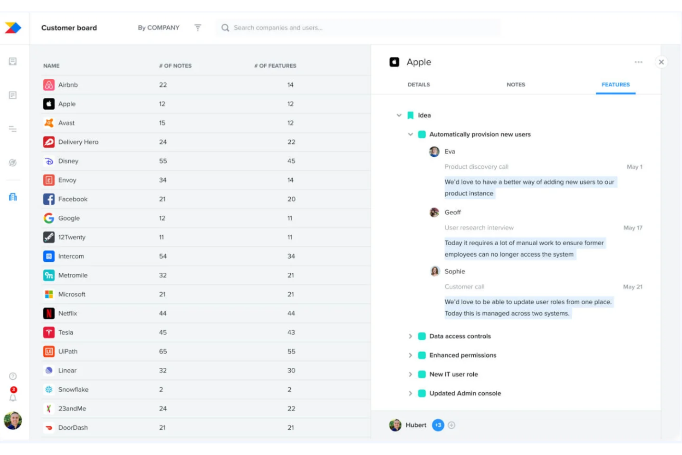Click Sophie's avatar in the note

(x=435, y=272)
